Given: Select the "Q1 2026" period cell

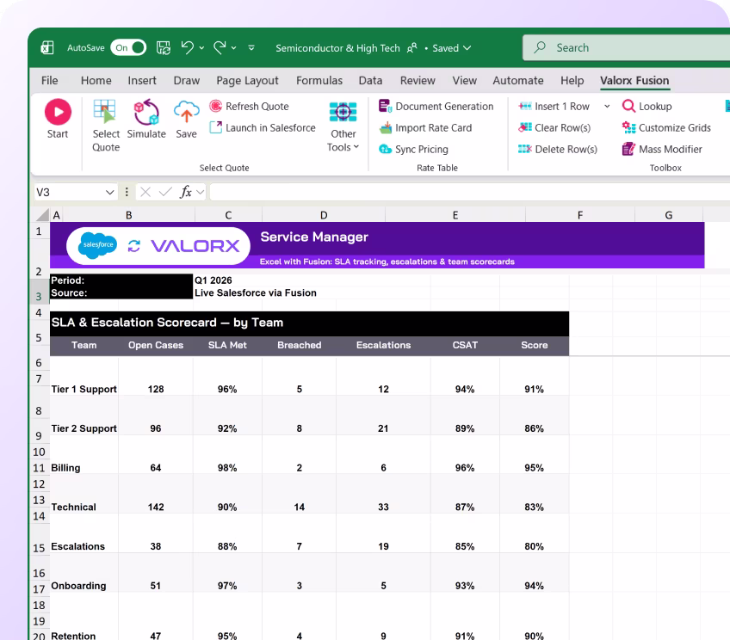Looking at the screenshot, I should point(213,280).
